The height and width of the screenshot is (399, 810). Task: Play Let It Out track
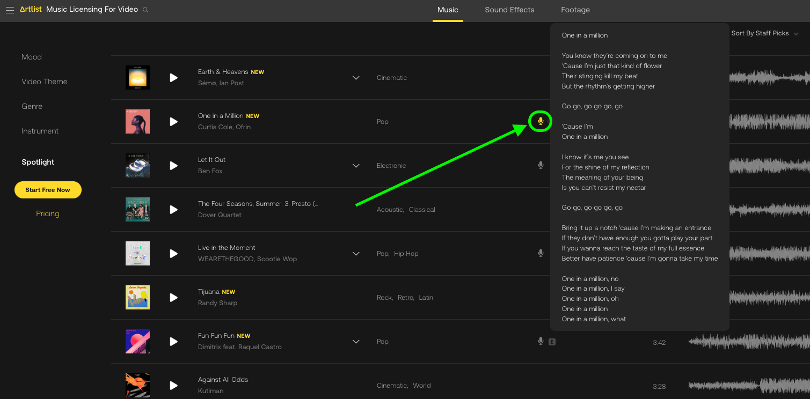click(173, 166)
